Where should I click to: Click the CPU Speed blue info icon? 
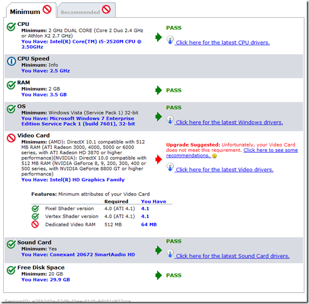point(11,61)
